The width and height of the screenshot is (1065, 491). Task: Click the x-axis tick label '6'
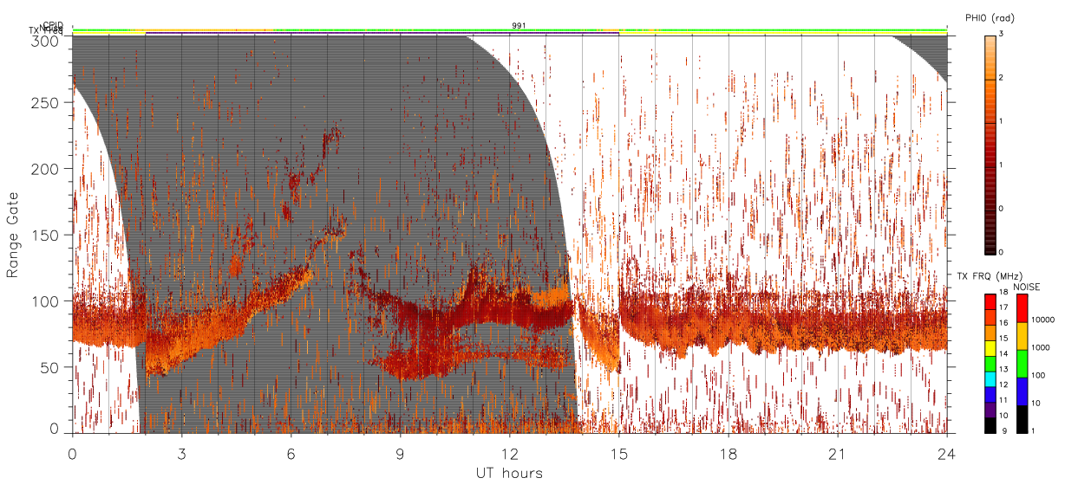[x=291, y=453]
